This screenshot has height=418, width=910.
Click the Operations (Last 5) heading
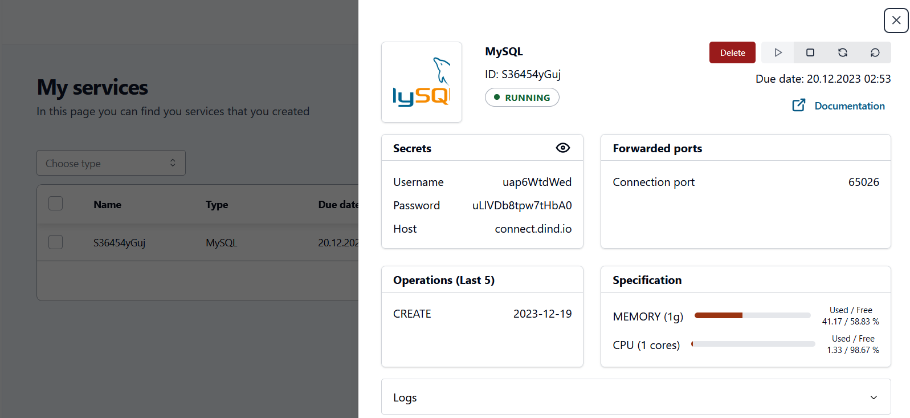coord(444,280)
